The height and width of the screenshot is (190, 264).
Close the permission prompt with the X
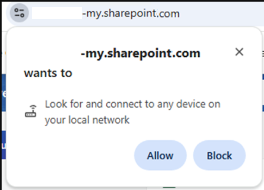(x=239, y=52)
